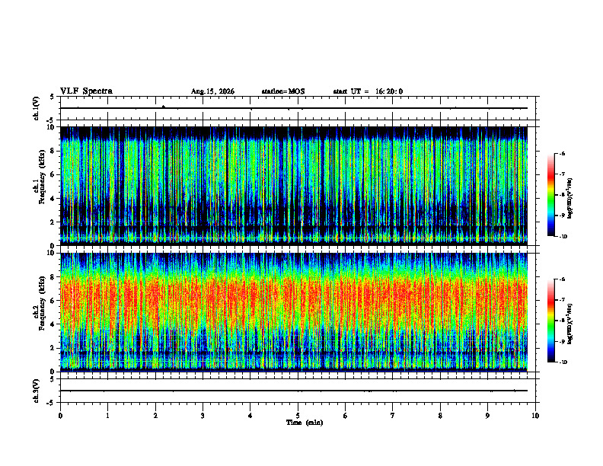This screenshot has width=603, height=466.
Task: Click the ch.2 color scale log(PSD) label
Action: coord(569,324)
